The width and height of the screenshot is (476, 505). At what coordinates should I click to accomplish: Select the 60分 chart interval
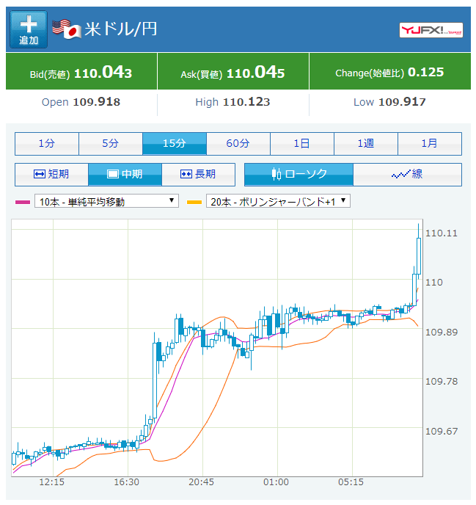238,144
